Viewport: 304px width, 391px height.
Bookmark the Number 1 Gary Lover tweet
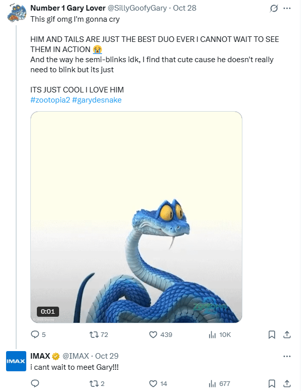[x=272, y=334]
